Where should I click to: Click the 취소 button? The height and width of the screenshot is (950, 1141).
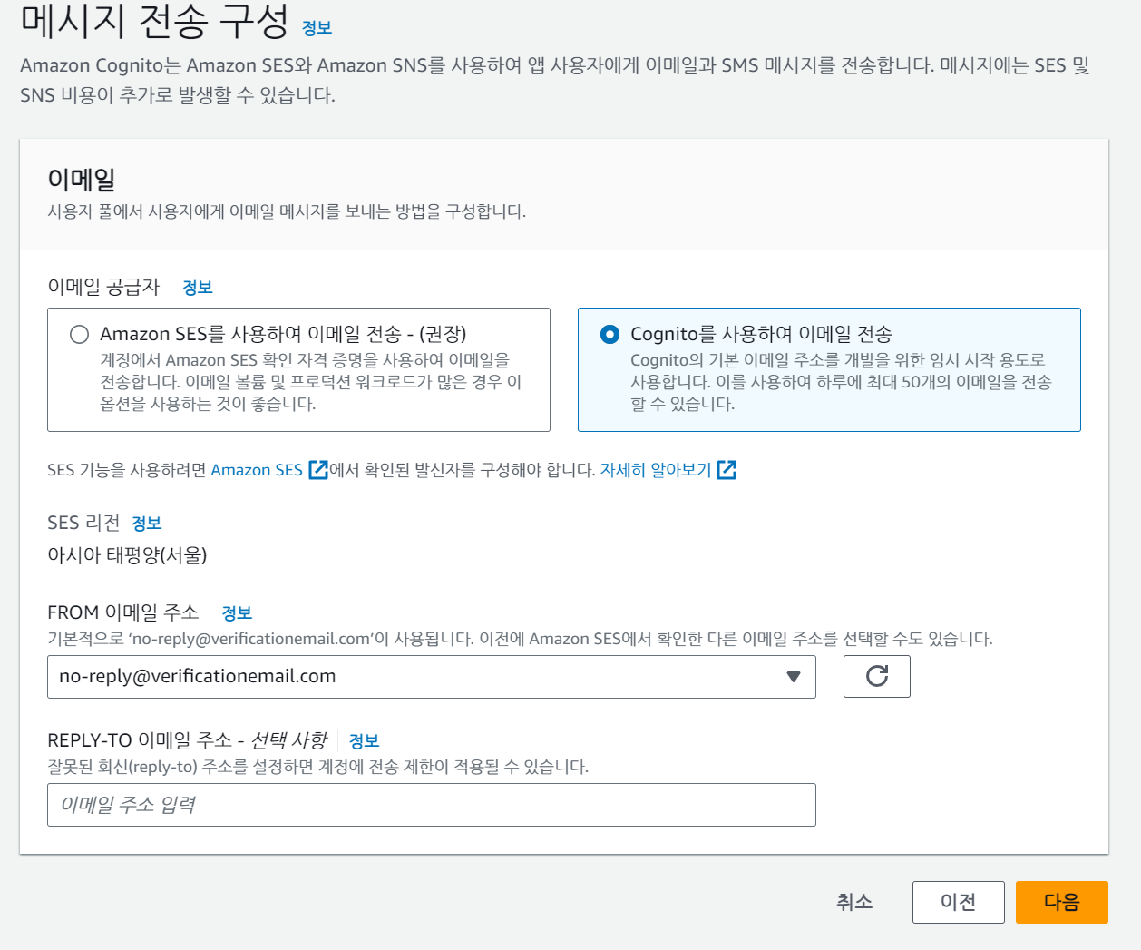click(854, 902)
